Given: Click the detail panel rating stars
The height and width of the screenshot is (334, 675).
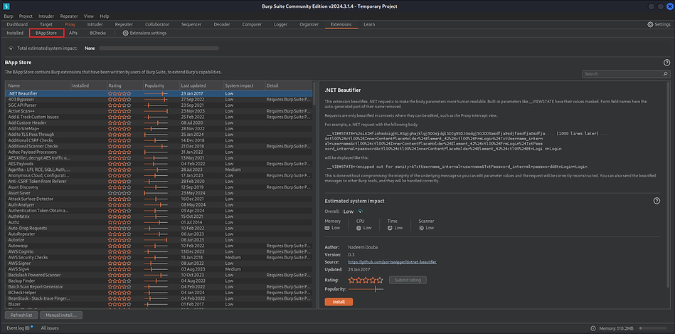Looking at the screenshot, I should point(366,280).
